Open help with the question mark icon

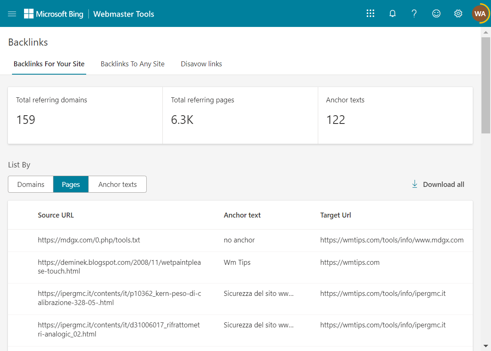(414, 13)
